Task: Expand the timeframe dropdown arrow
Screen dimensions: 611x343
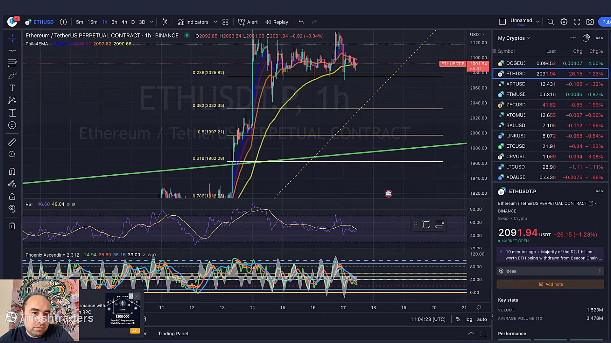Action: pos(151,22)
